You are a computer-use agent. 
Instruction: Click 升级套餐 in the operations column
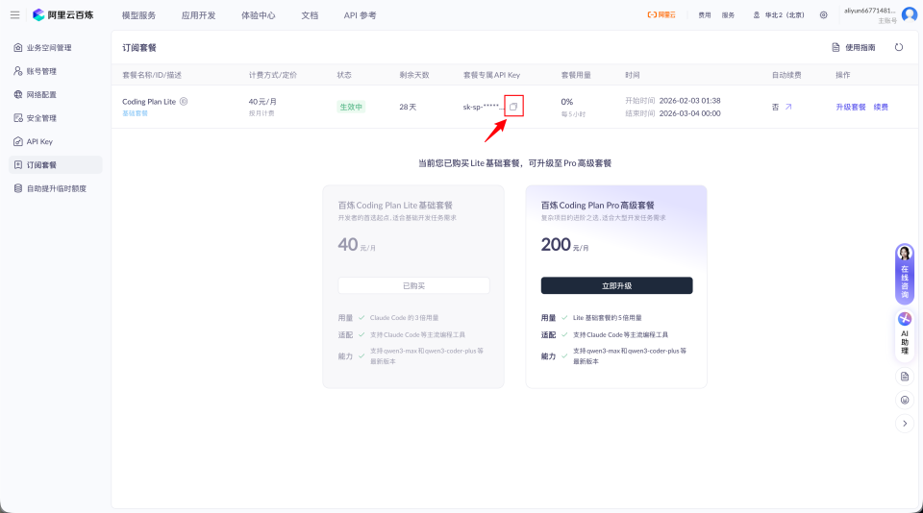coord(851,107)
